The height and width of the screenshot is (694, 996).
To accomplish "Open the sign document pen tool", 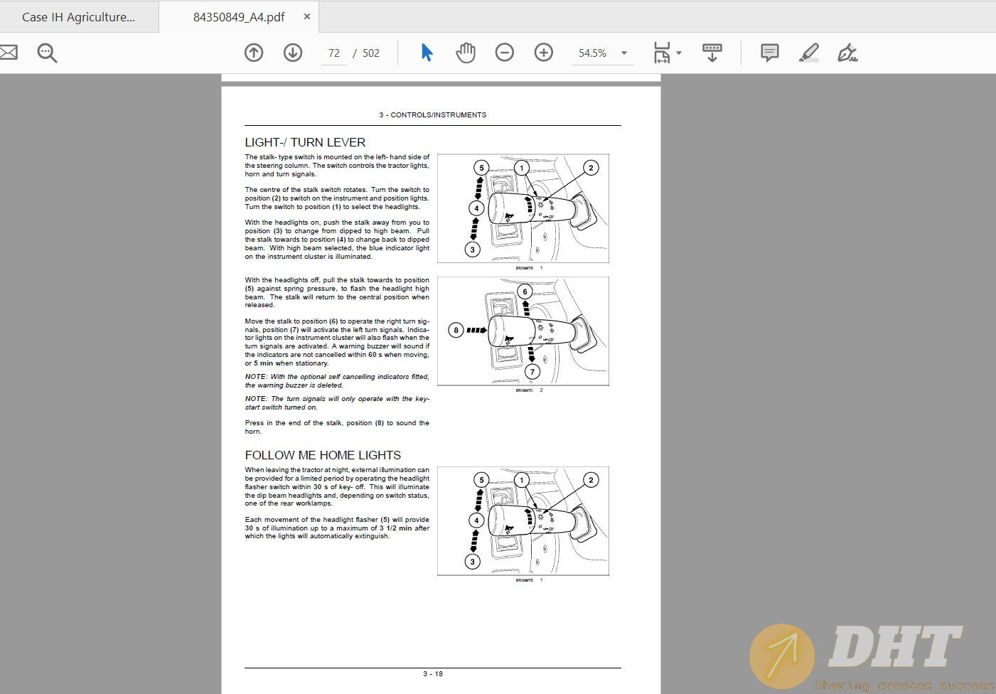I will point(847,53).
